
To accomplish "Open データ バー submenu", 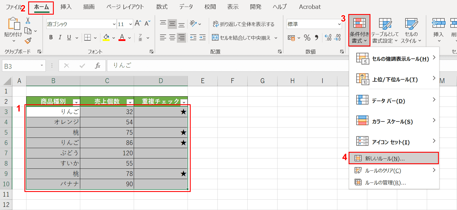I will click(394, 101).
